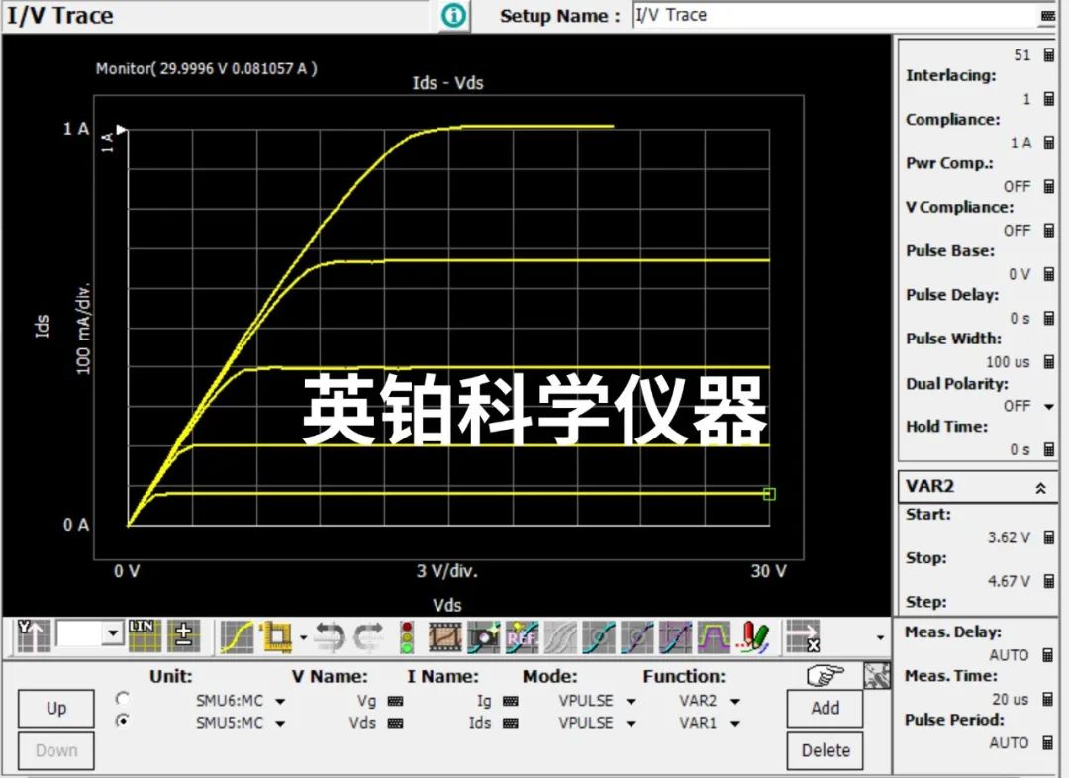Viewport: 1069px width, 778px height.
Task: Open the SMU6:MC unit dropdown
Action: tap(280, 701)
